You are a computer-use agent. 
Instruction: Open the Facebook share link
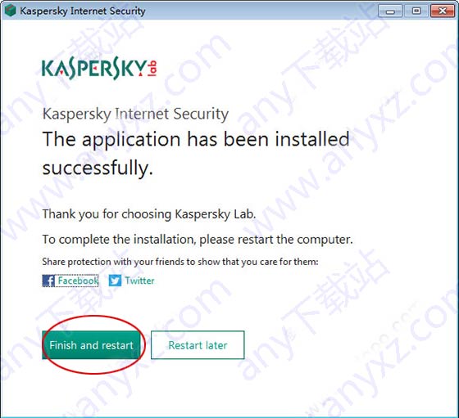pos(78,281)
